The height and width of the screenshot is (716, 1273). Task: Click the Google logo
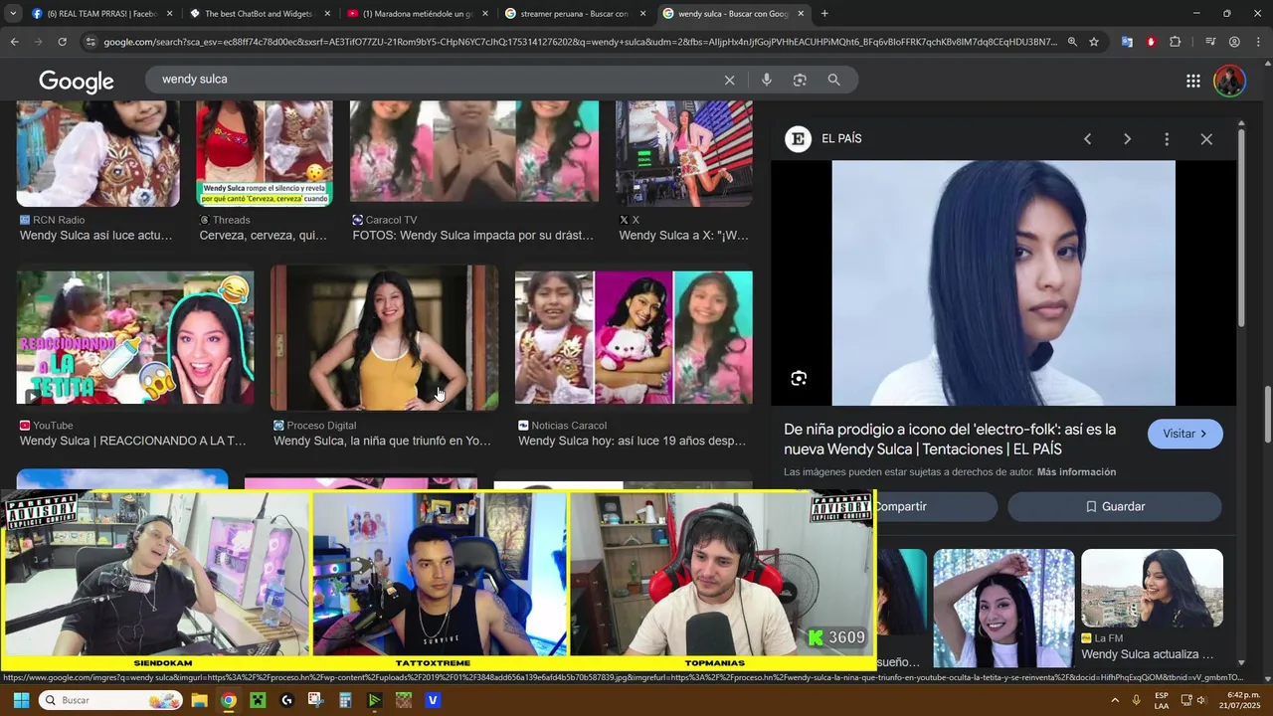click(x=77, y=81)
